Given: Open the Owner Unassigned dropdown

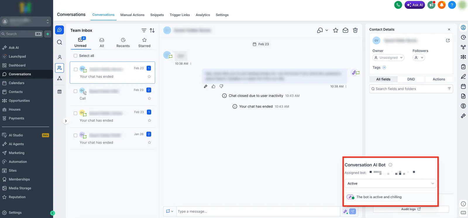Looking at the screenshot, I should coord(388,58).
